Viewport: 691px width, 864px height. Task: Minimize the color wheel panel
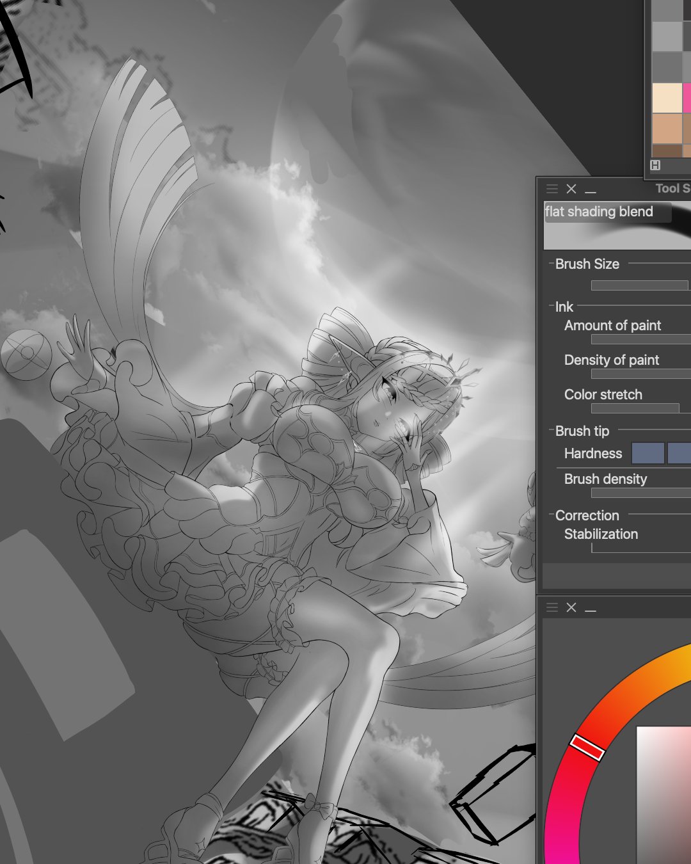[x=591, y=610]
